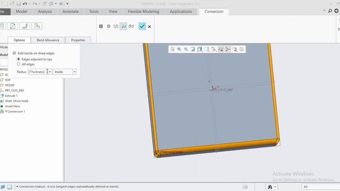The width and height of the screenshot is (340, 191).
Task: Select TOP datum plane in model tree
Action: click(x=7, y=80)
